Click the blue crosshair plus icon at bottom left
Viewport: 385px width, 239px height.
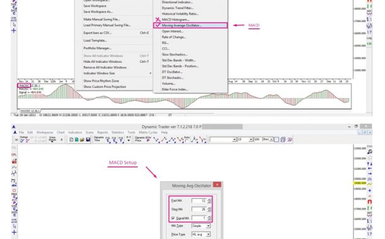tap(14, 232)
